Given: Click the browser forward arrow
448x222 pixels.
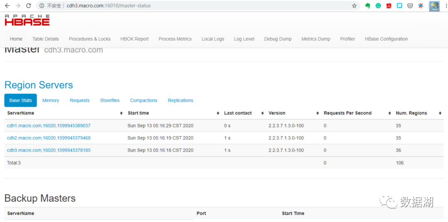Looking at the screenshot, I should [x=18, y=6].
